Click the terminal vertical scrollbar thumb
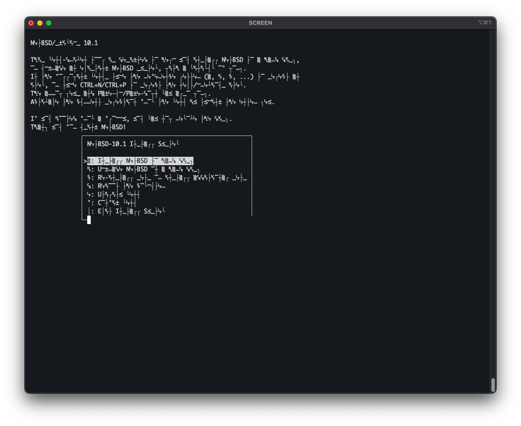Image resolution: width=521 pixels, height=426 pixels. [493, 385]
